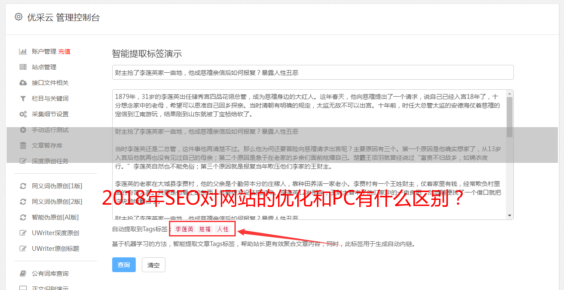Open the filter icon for 栏目与关键词
The image size is (564, 290).
click(23, 98)
